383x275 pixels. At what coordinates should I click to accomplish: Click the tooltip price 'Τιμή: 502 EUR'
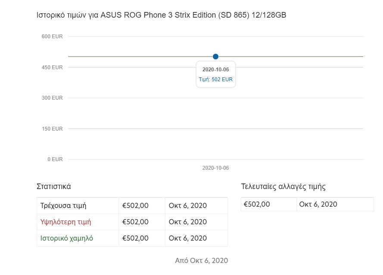click(x=216, y=79)
